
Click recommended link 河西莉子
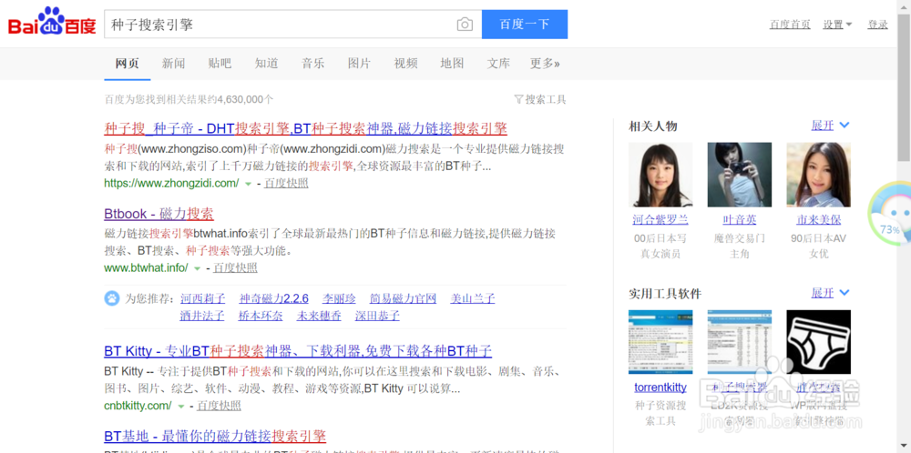click(203, 299)
